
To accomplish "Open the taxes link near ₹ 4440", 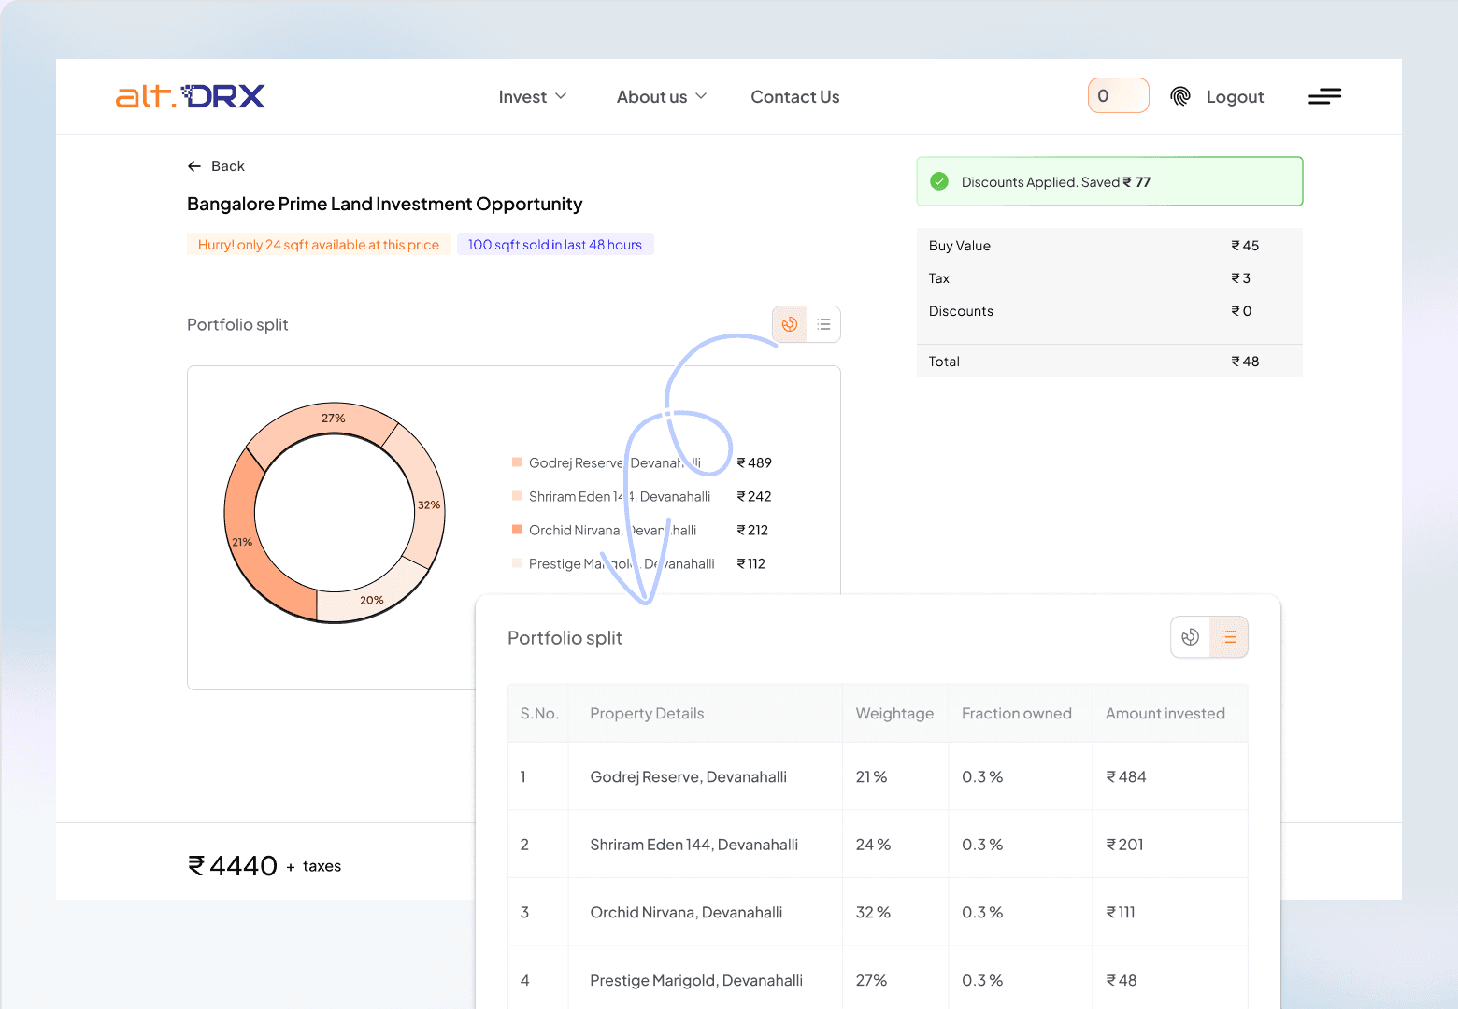I will tap(322, 866).
